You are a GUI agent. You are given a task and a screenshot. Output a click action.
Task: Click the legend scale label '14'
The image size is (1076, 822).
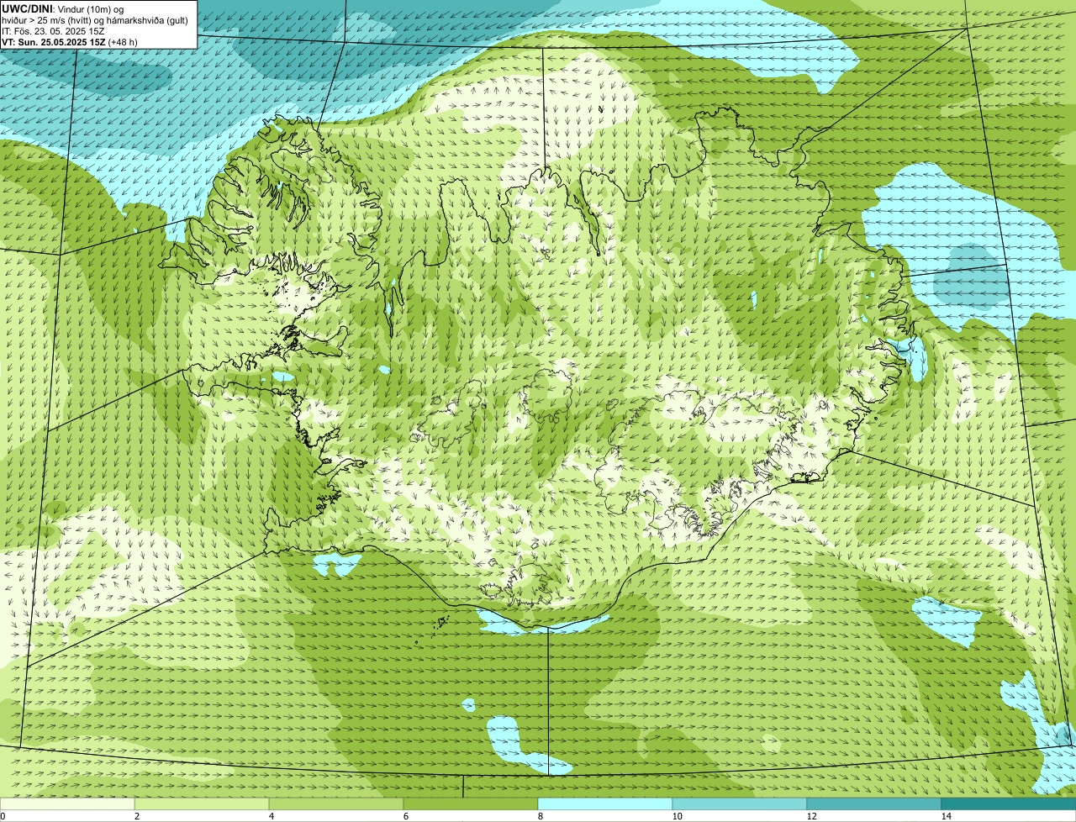pos(946,816)
